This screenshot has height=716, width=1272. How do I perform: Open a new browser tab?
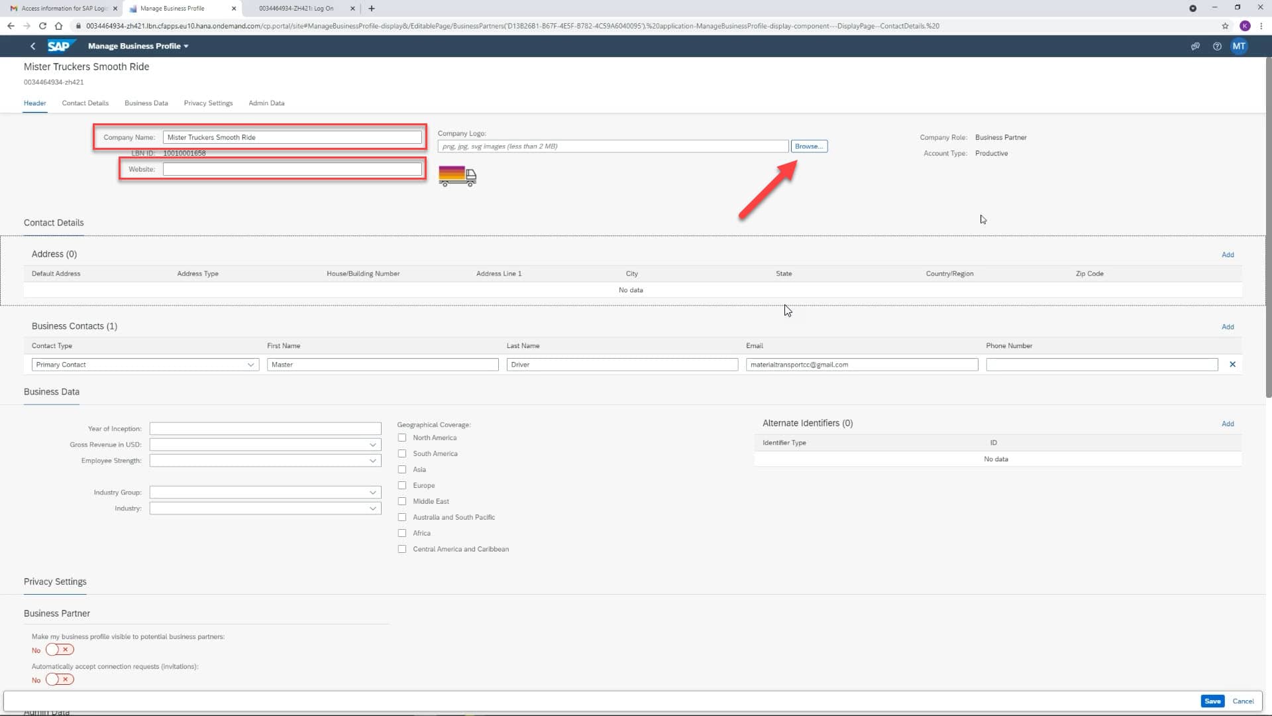point(372,9)
